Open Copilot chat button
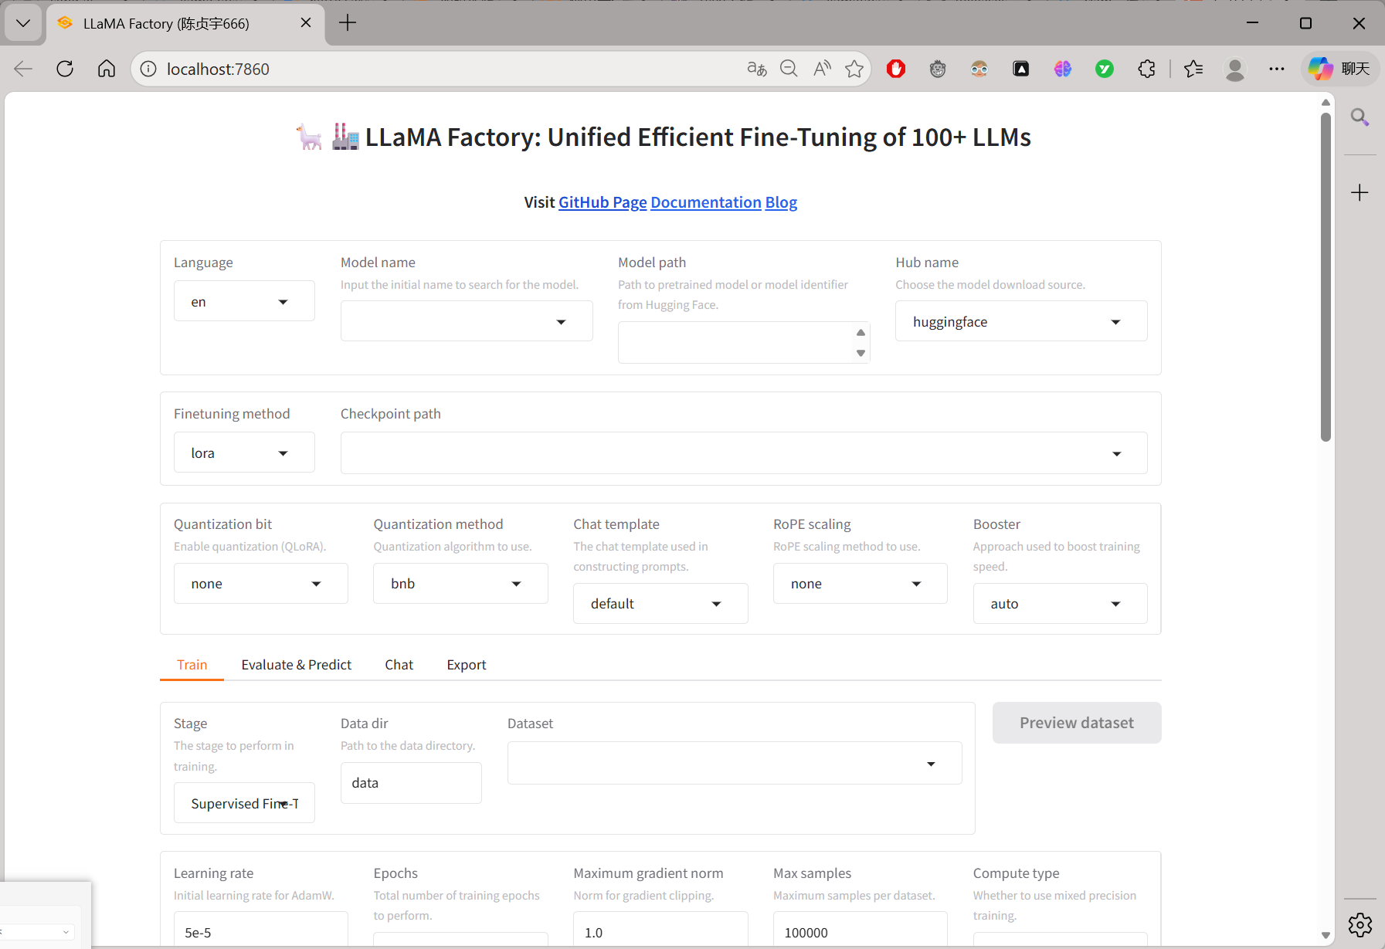The width and height of the screenshot is (1385, 949). 1339,69
